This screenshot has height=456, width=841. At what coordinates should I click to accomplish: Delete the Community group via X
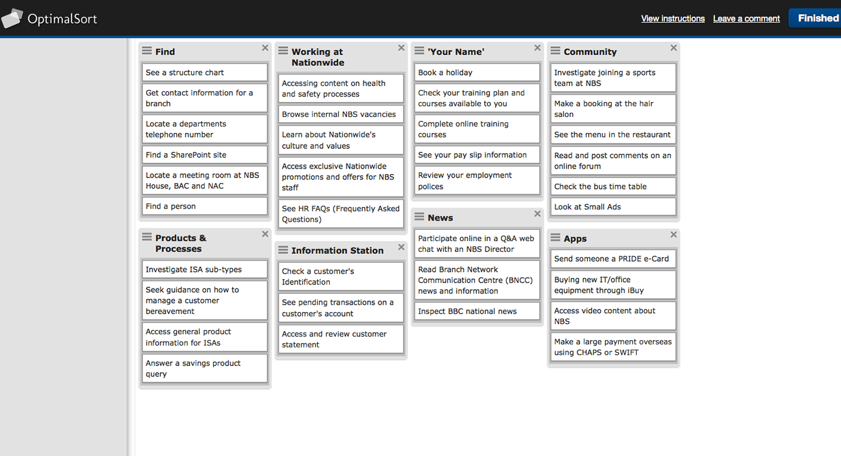click(673, 48)
